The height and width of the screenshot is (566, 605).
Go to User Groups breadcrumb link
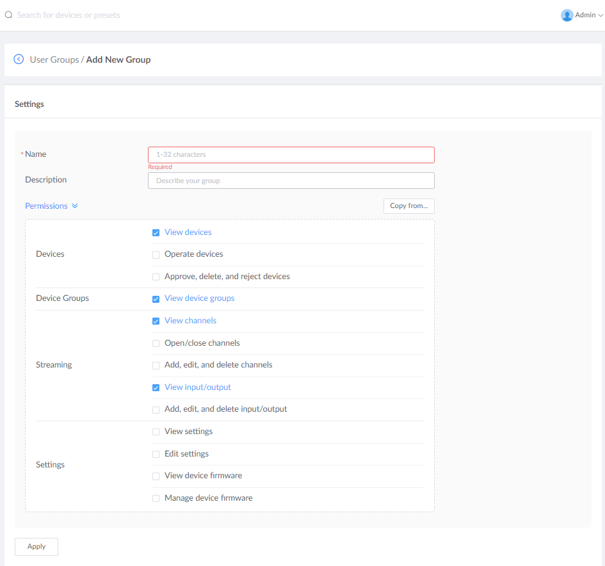tap(54, 60)
